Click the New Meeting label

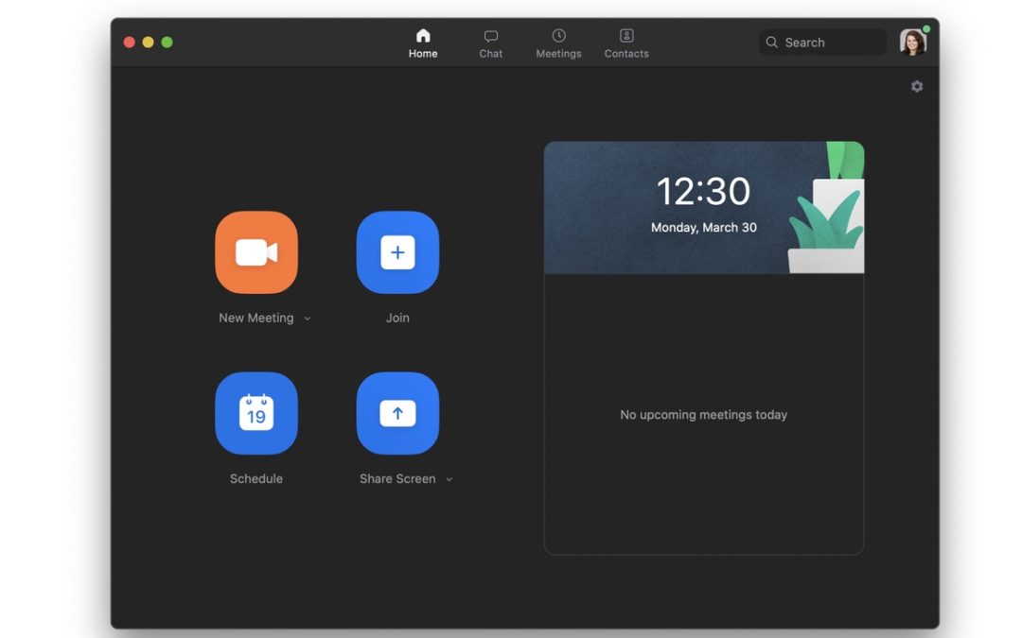(256, 318)
